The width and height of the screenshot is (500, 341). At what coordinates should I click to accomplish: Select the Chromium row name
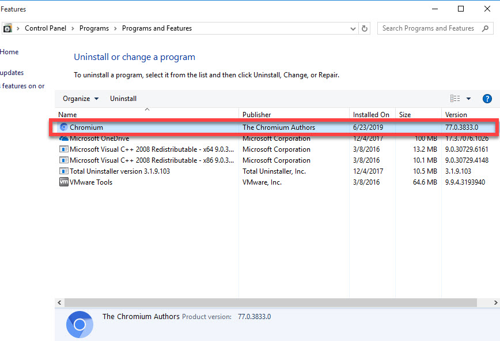(x=86, y=127)
